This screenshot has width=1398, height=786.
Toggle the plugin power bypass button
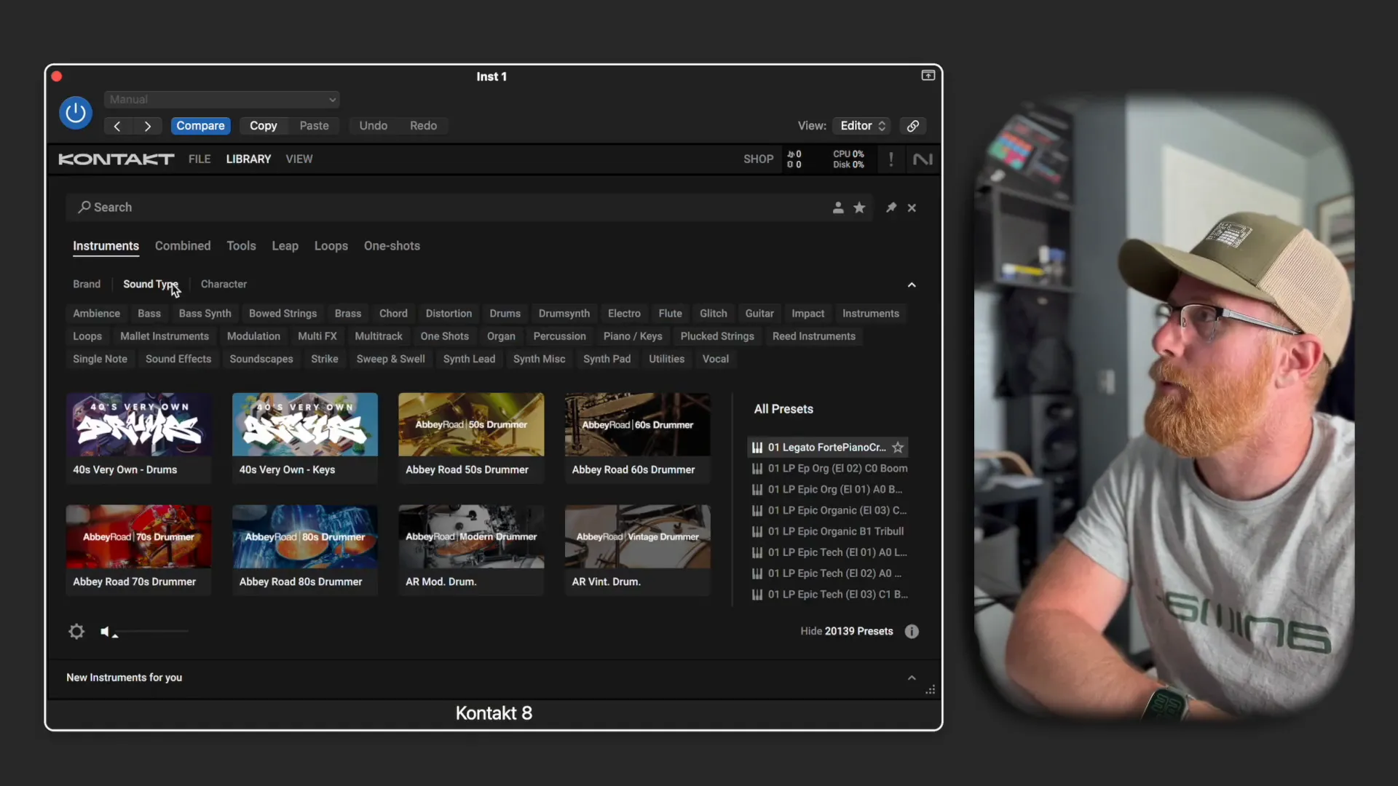[76, 113]
